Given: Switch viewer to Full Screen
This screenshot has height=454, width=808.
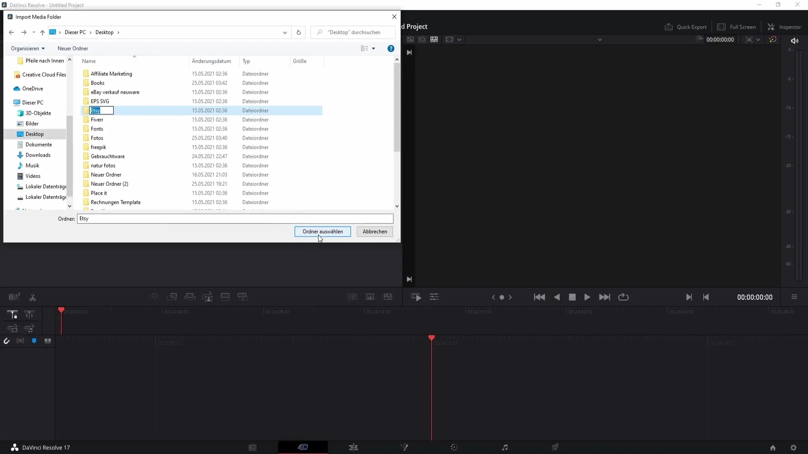Looking at the screenshot, I should (x=736, y=27).
